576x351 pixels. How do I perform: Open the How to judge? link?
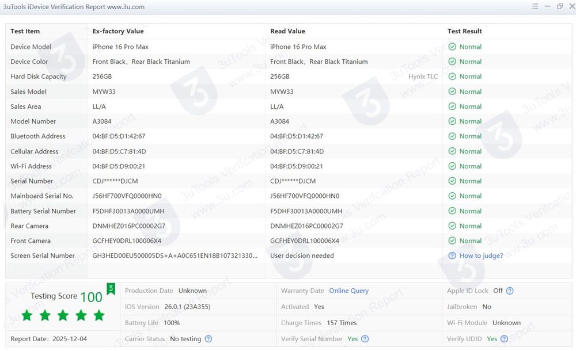click(481, 255)
